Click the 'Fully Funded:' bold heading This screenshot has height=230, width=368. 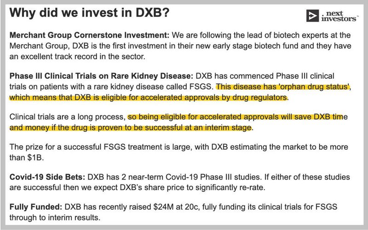[36, 207]
